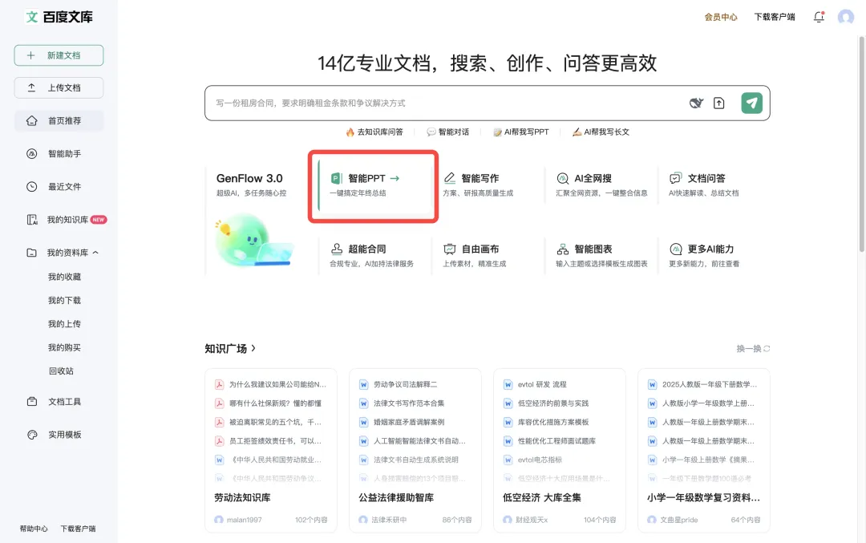Screen dimensions: 866x543
Task: Open the 自由画布 feature
Action: pos(475,256)
